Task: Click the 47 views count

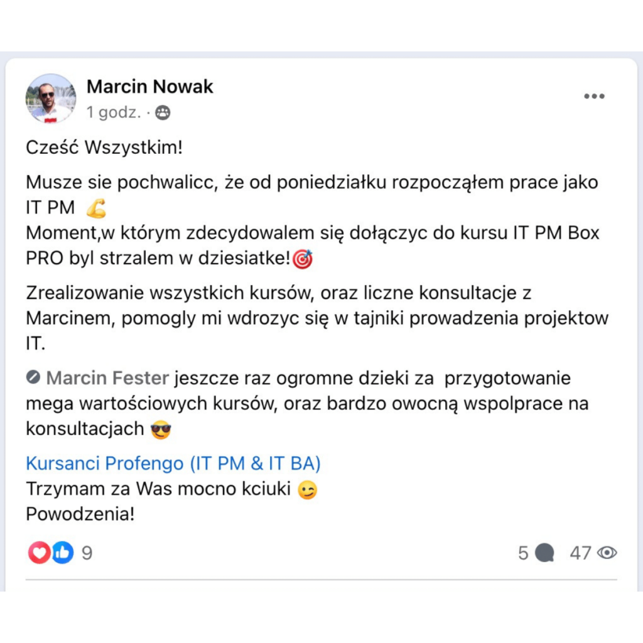Action: tap(581, 553)
